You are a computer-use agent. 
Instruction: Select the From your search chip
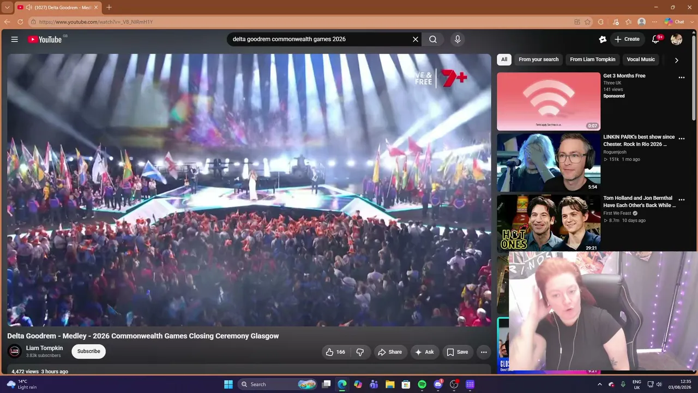click(539, 59)
